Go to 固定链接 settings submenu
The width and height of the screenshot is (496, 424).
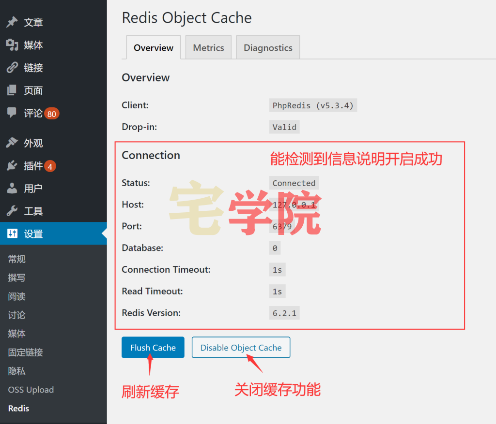pos(25,352)
